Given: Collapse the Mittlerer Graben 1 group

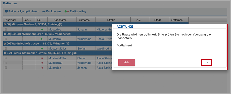Looking at the screenshot, I should [x=5, y=24].
